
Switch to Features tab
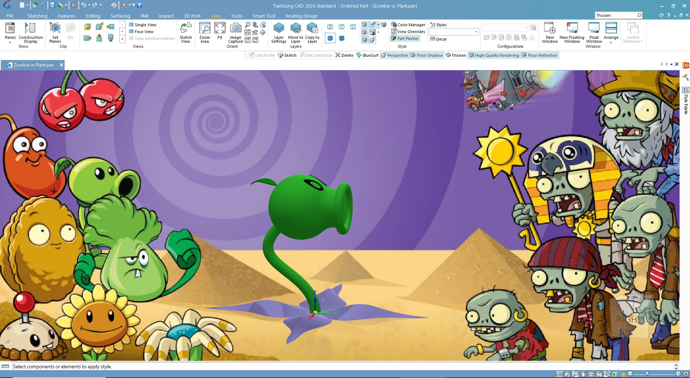pyautogui.click(x=66, y=16)
